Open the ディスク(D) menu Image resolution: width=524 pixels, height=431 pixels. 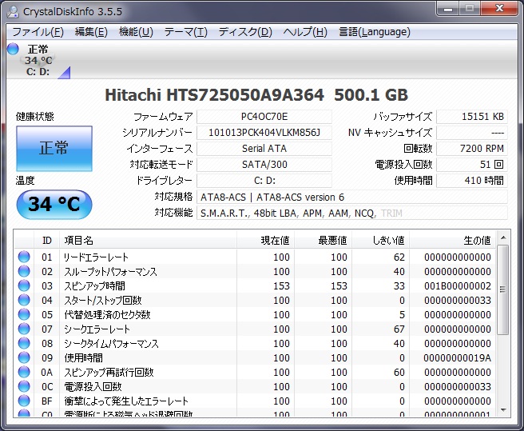(245, 32)
